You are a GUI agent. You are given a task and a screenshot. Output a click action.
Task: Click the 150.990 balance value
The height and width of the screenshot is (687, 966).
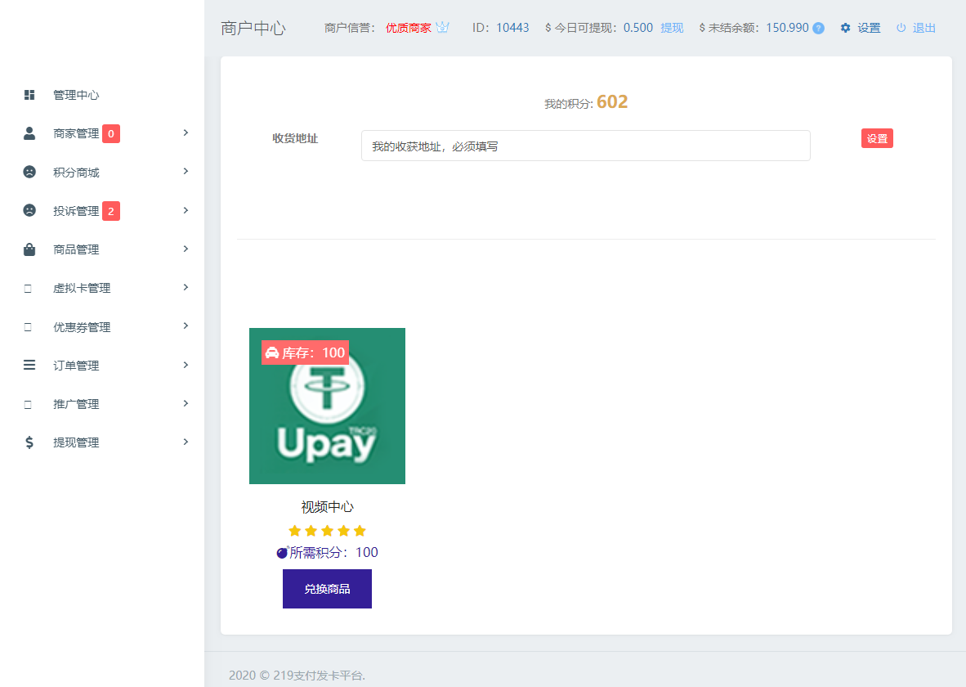pyautogui.click(x=787, y=28)
